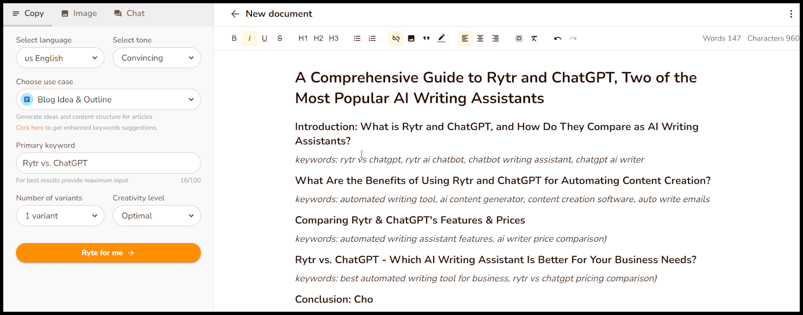803x315 pixels.
Task: Open the Blog Idea & Outline use case dropdown
Action: click(108, 100)
